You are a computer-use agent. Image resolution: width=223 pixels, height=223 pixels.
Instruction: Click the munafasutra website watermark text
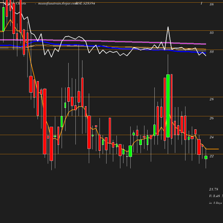click(x=58, y=3)
